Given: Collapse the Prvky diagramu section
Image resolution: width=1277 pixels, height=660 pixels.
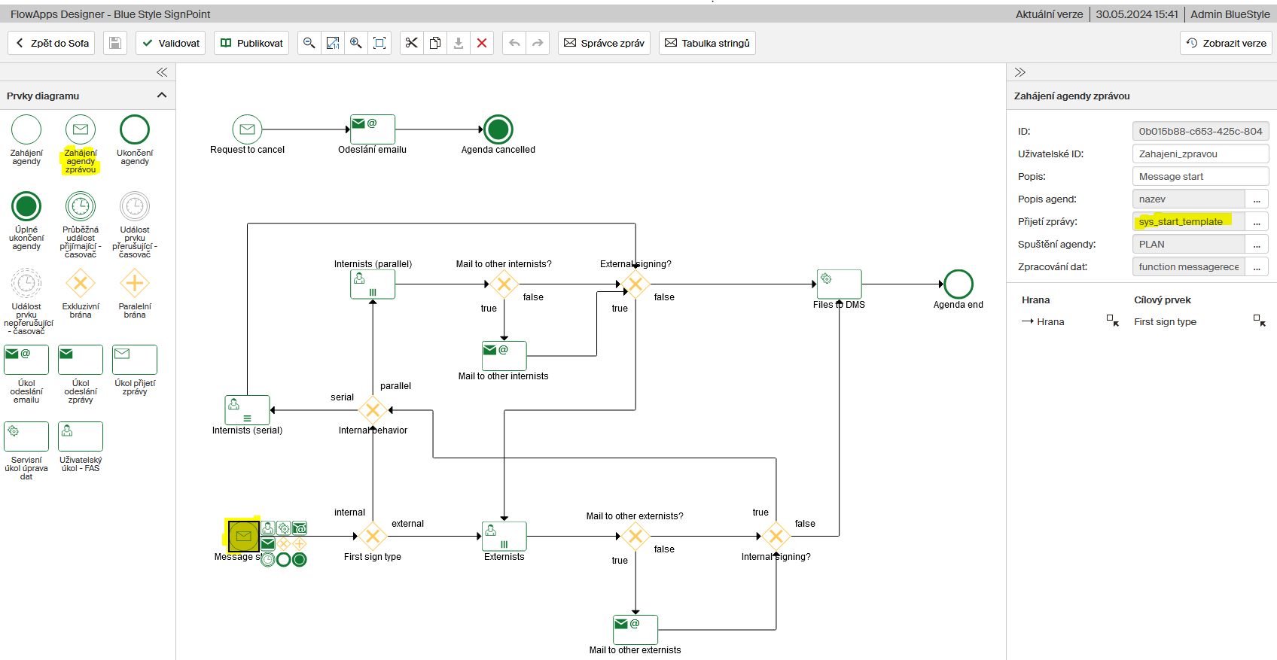Looking at the screenshot, I should 161,96.
